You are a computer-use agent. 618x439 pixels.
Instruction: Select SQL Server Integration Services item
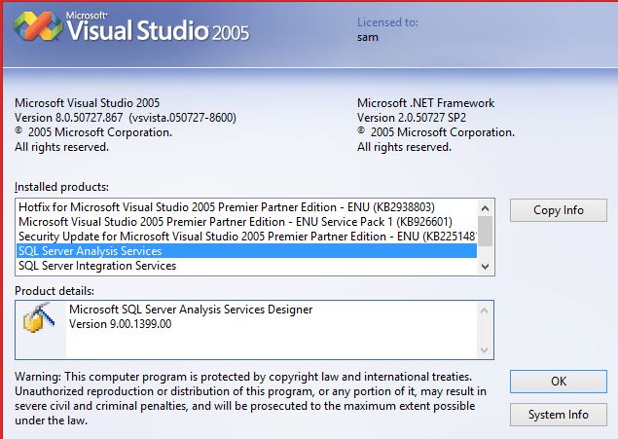[x=246, y=266]
